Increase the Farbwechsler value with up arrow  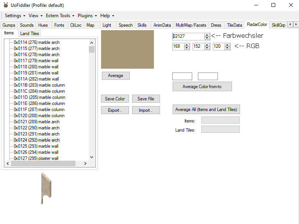tap(207, 35)
